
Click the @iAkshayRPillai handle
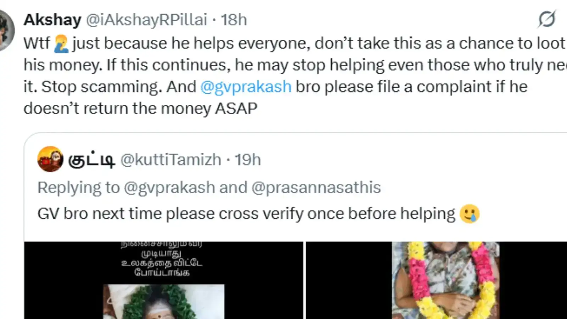pos(146,20)
